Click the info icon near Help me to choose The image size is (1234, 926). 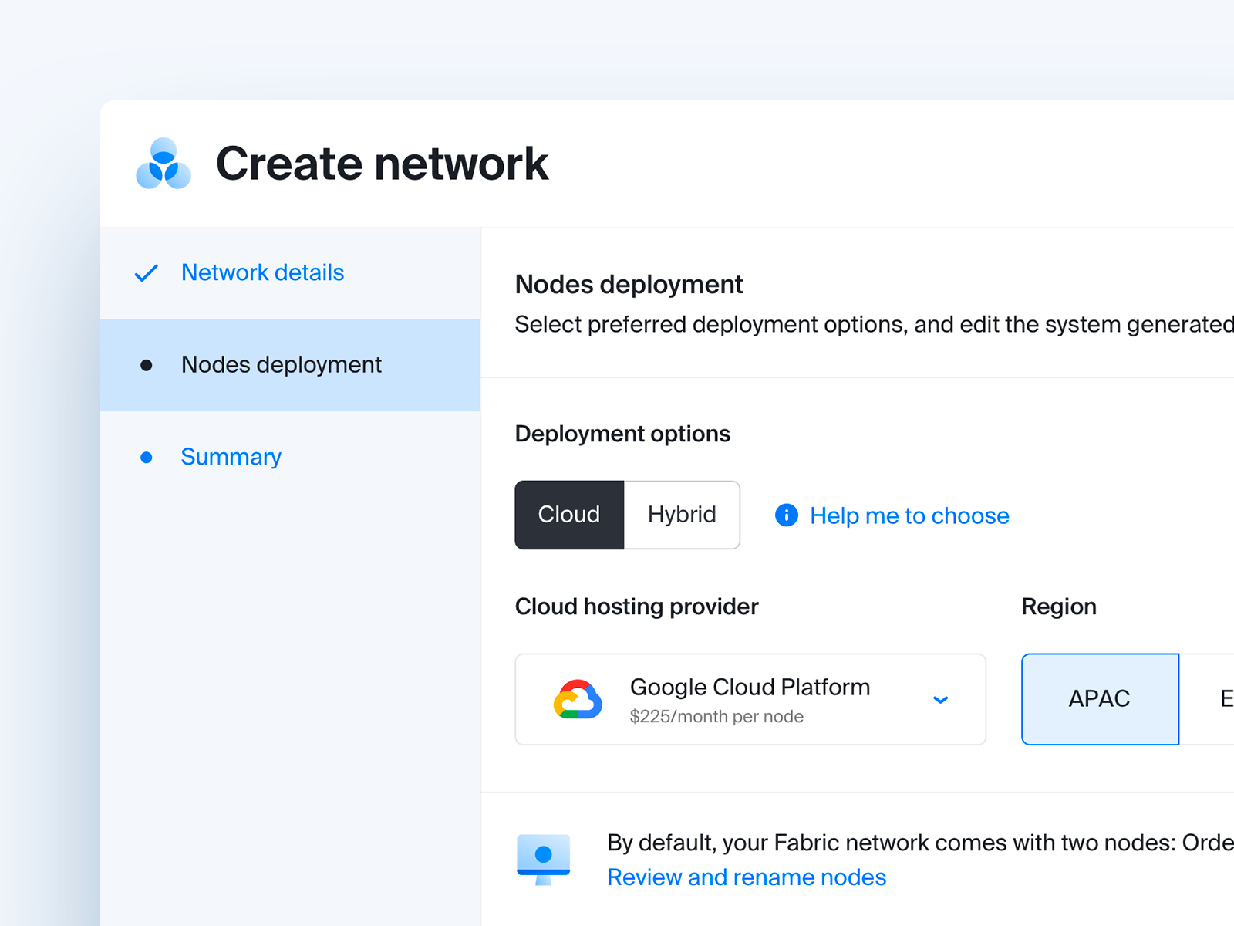tap(786, 515)
